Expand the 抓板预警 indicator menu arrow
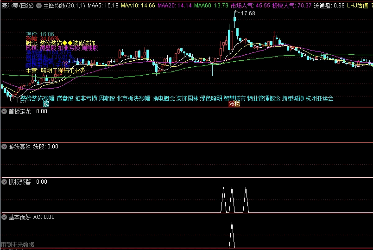Viewport: 373px width, 250px height. [x=4, y=182]
